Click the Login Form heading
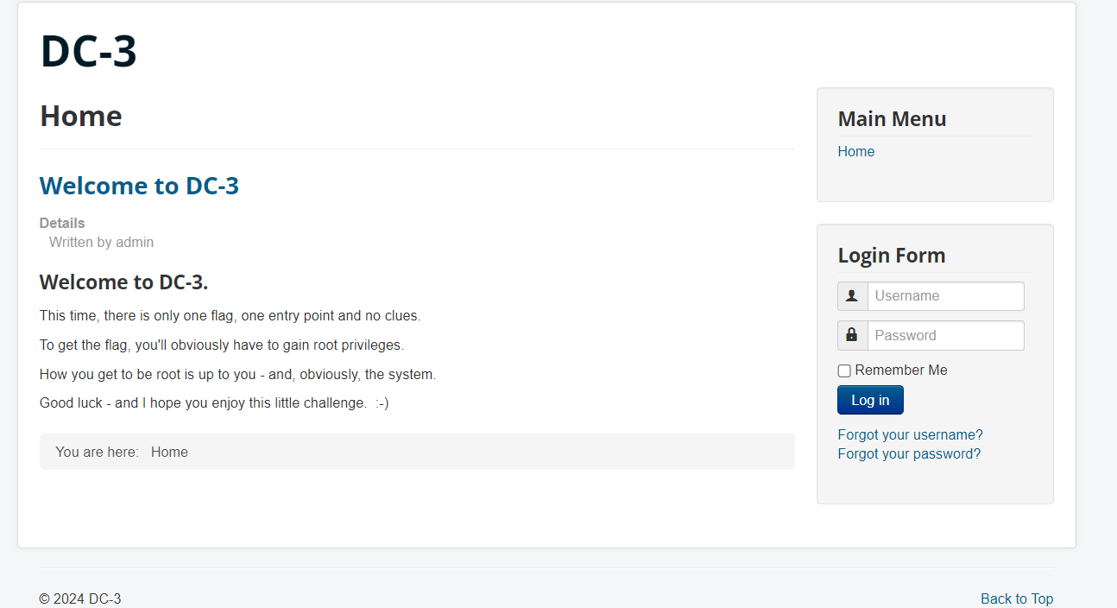Screen dimensions: 1117x608 (891, 256)
